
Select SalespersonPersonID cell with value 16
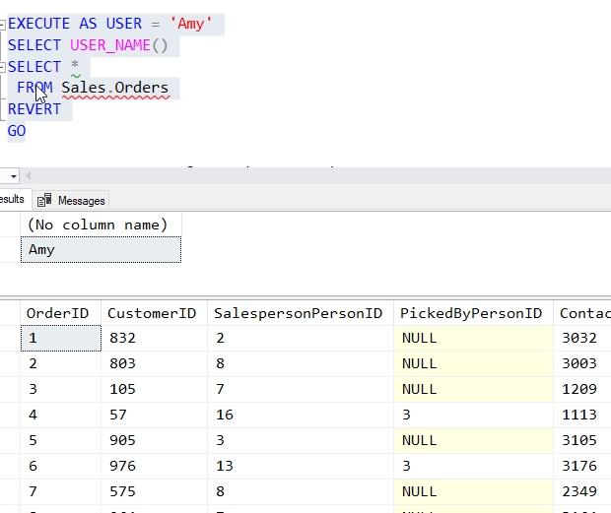pos(298,416)
